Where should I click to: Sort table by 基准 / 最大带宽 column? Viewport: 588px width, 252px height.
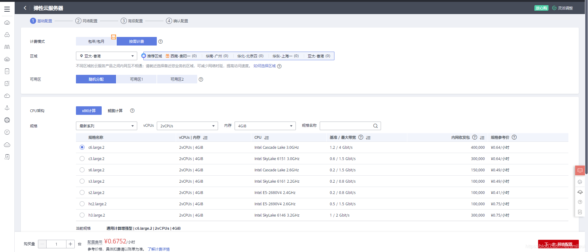click(x=368, y=138)
